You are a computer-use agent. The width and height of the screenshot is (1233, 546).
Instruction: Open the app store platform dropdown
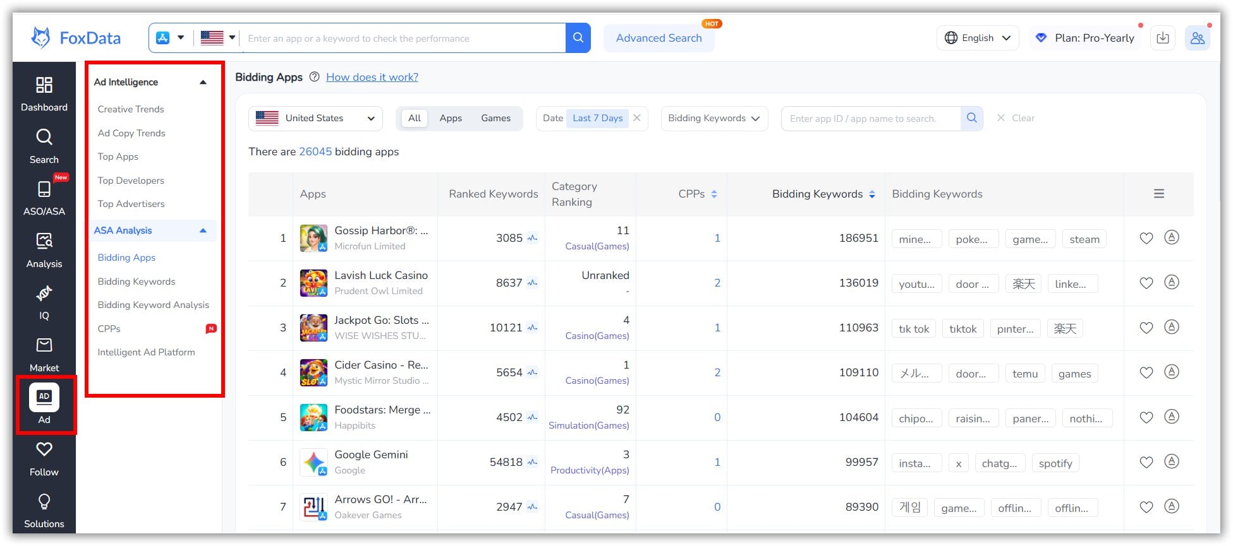[x=171, y=38]
